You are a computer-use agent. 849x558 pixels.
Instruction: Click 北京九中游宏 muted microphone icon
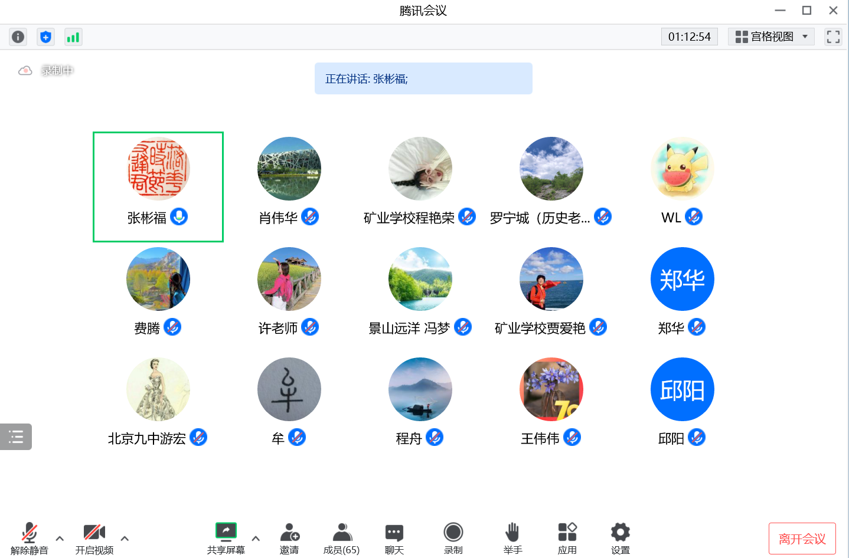point(198,437)
